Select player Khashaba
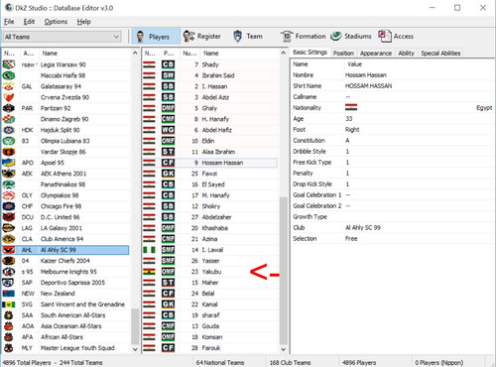 click(210, 228)
